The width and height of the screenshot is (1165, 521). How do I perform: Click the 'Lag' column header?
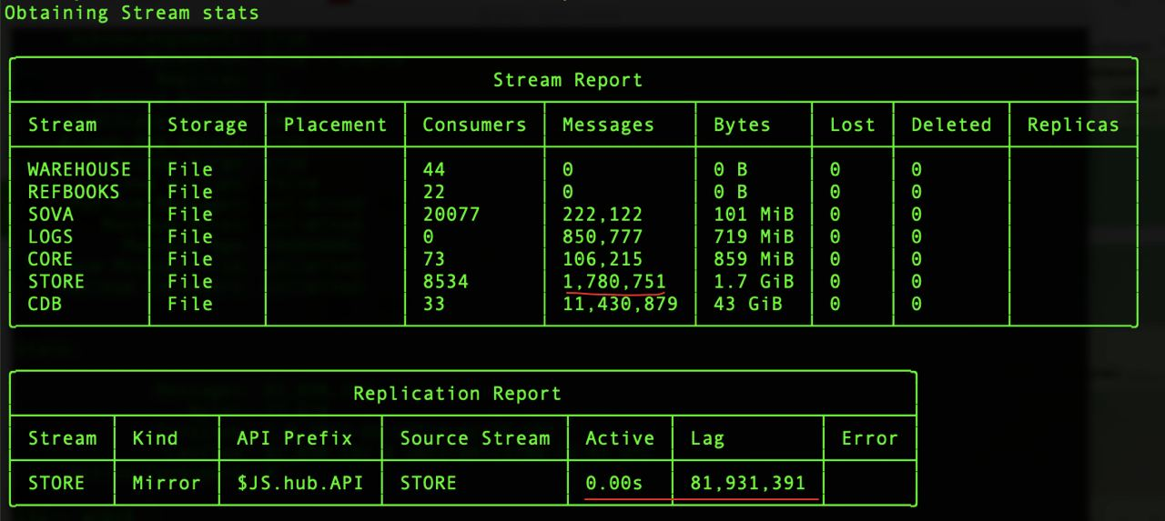707,439
